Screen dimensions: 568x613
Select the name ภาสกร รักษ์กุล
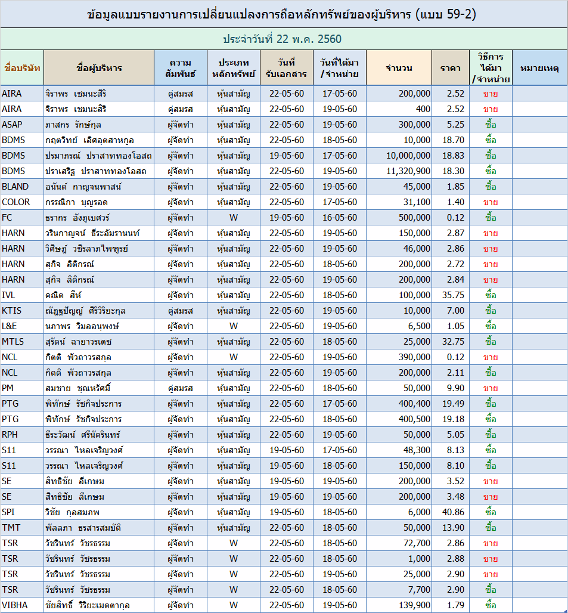[73, 125]
